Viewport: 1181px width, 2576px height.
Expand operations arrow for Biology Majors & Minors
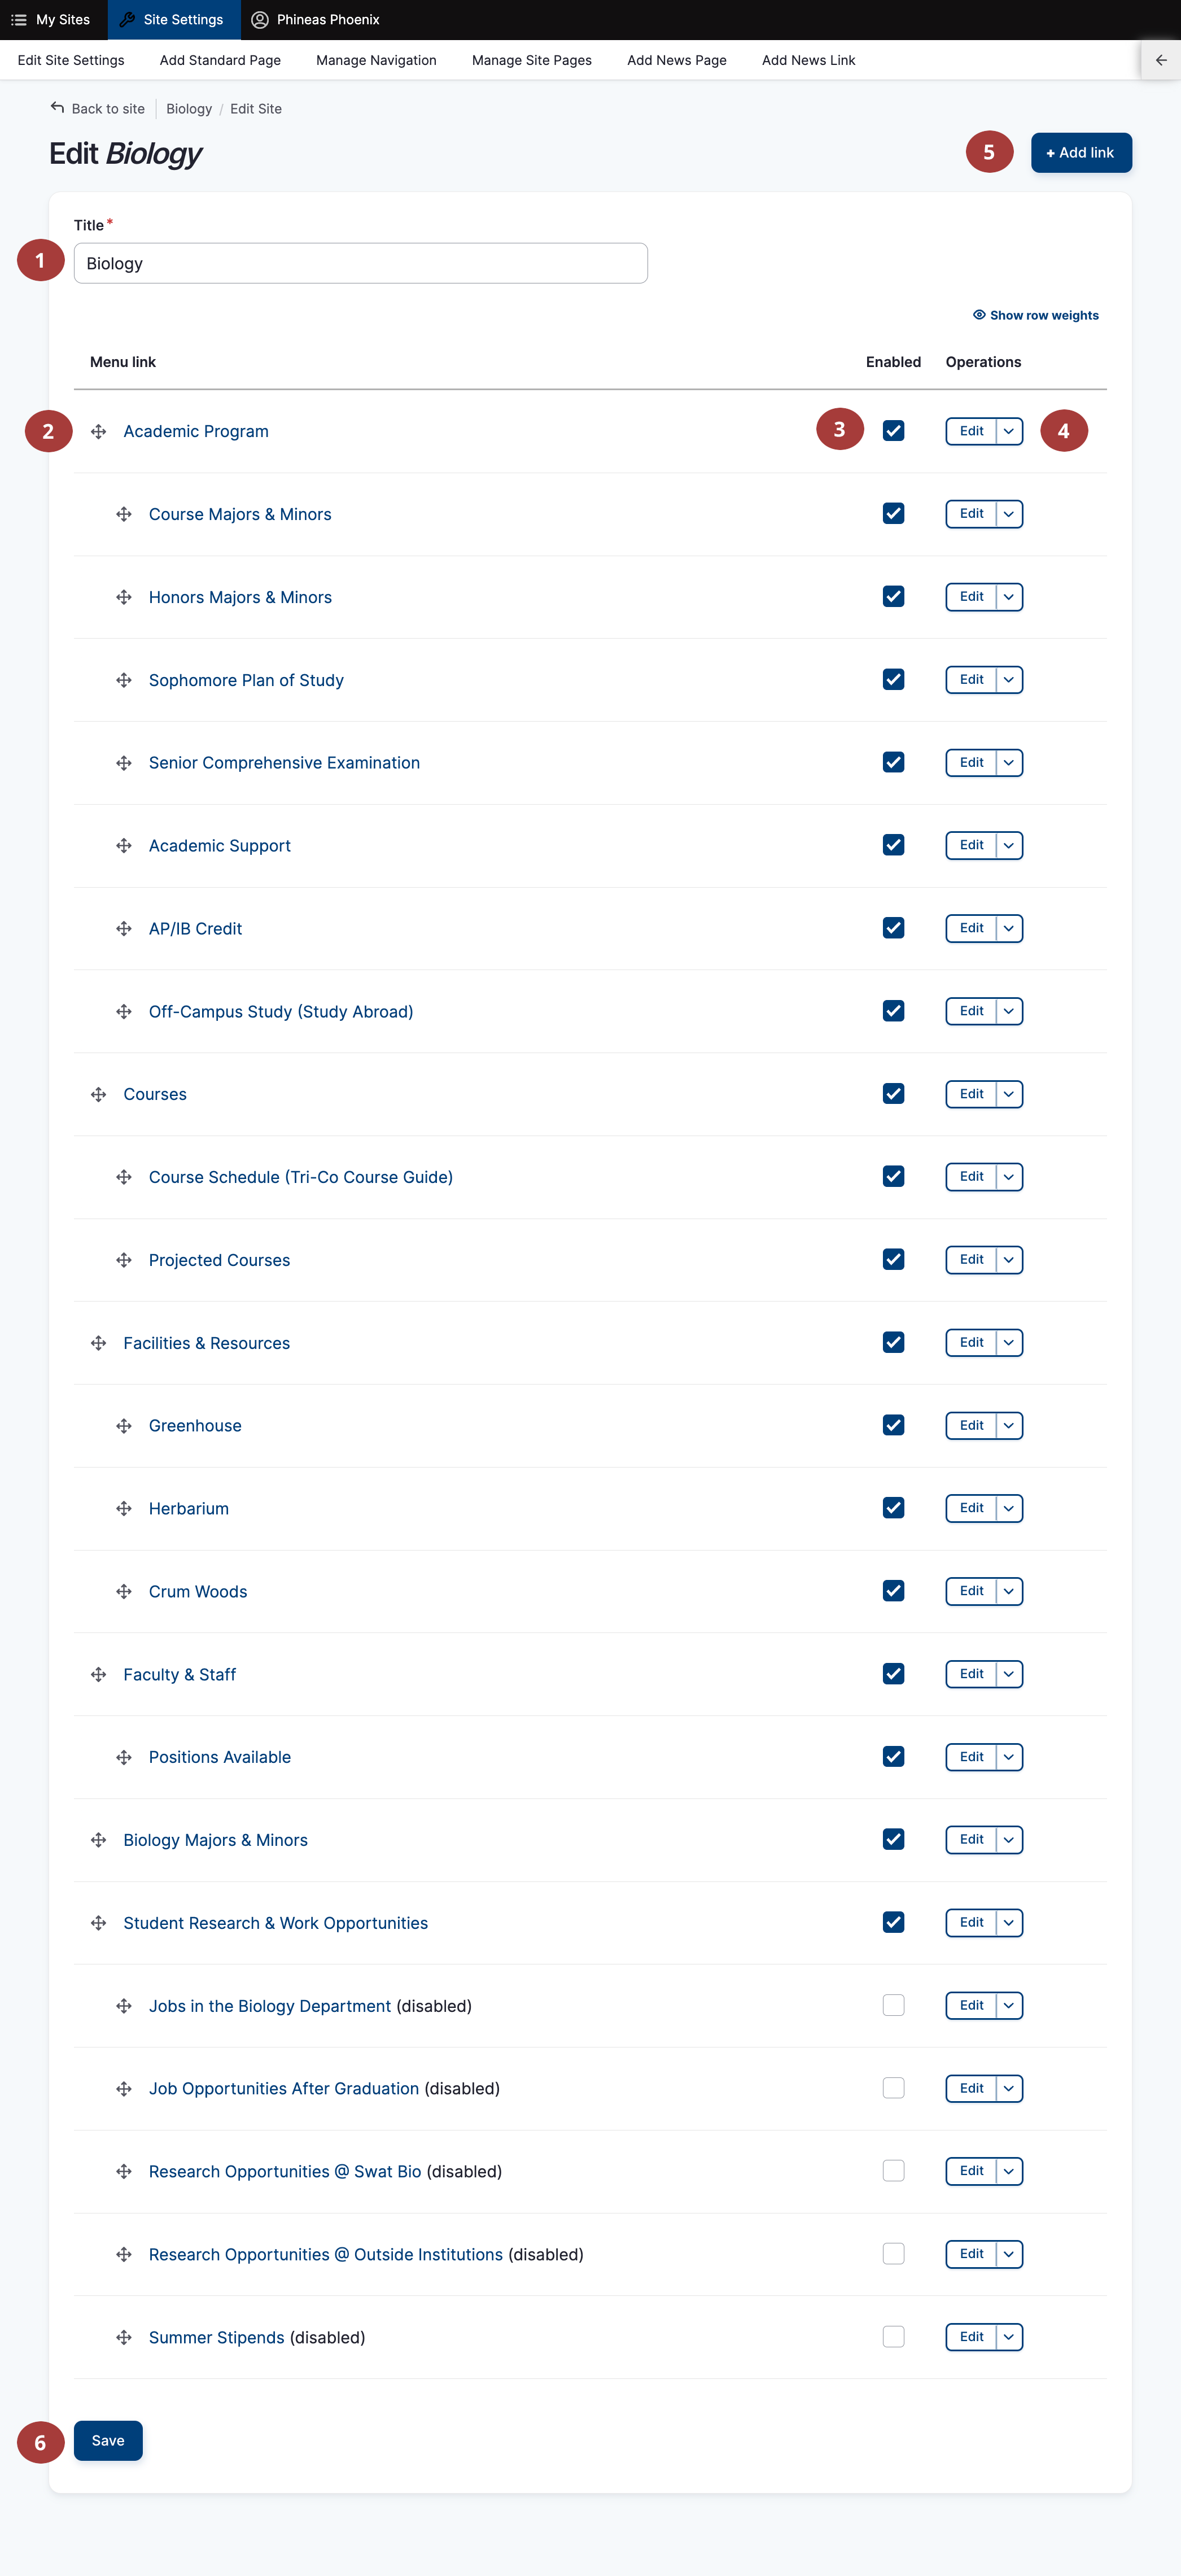pos(1009,1840)
